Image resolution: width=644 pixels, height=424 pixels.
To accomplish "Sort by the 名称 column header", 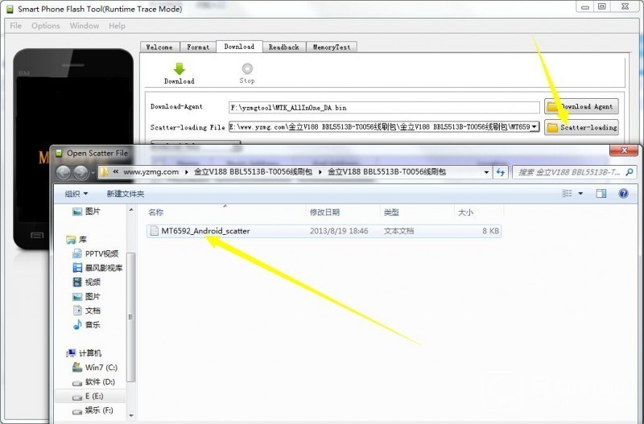I will point(155,212).
